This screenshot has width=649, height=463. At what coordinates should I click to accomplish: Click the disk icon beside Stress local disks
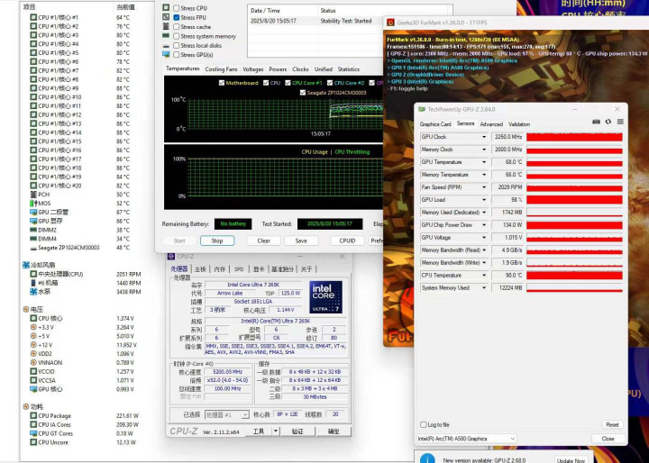coord(166,46)
